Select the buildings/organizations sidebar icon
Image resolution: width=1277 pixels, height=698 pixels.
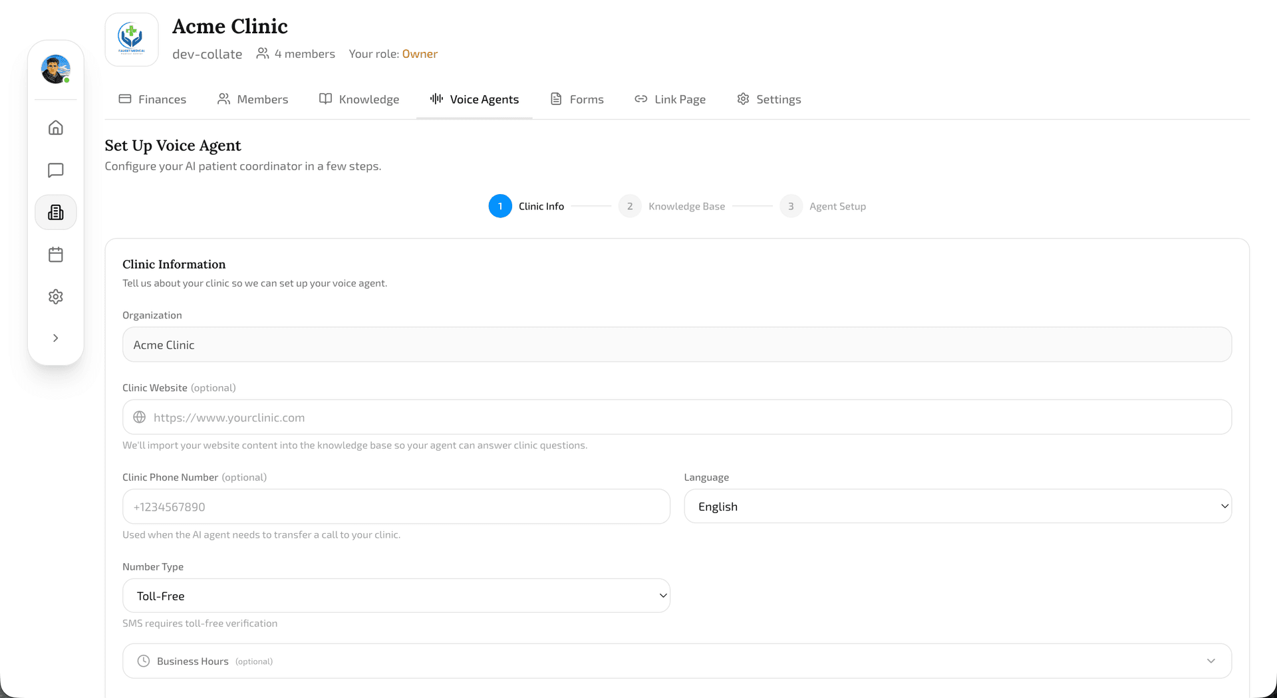(55, 212)
